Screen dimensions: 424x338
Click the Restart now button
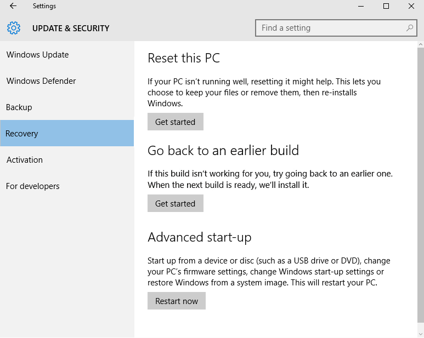tap(176, 301)
